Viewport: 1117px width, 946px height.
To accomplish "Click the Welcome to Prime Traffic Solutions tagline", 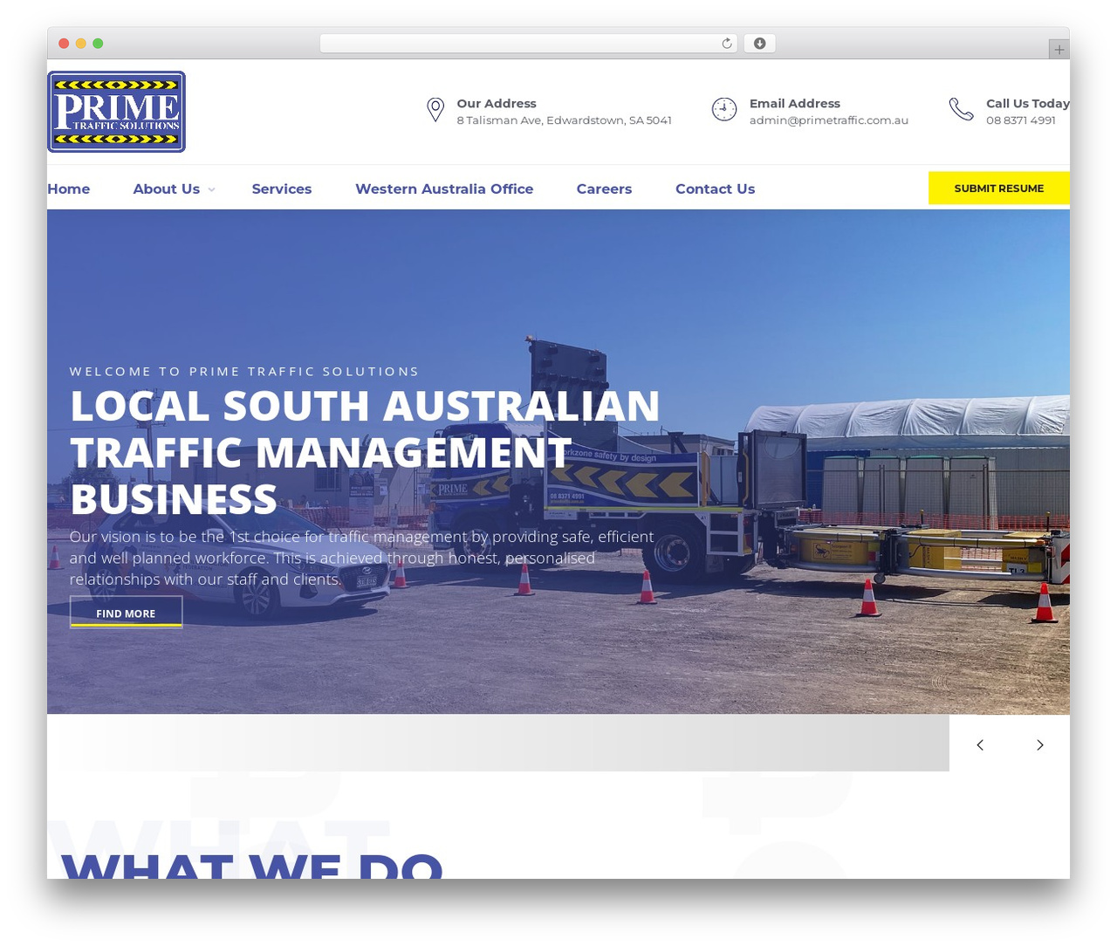I will [244, 372].
